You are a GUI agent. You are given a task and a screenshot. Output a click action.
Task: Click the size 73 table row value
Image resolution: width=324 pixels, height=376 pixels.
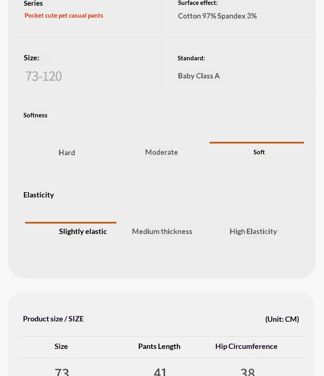click(x=62, y=371)
